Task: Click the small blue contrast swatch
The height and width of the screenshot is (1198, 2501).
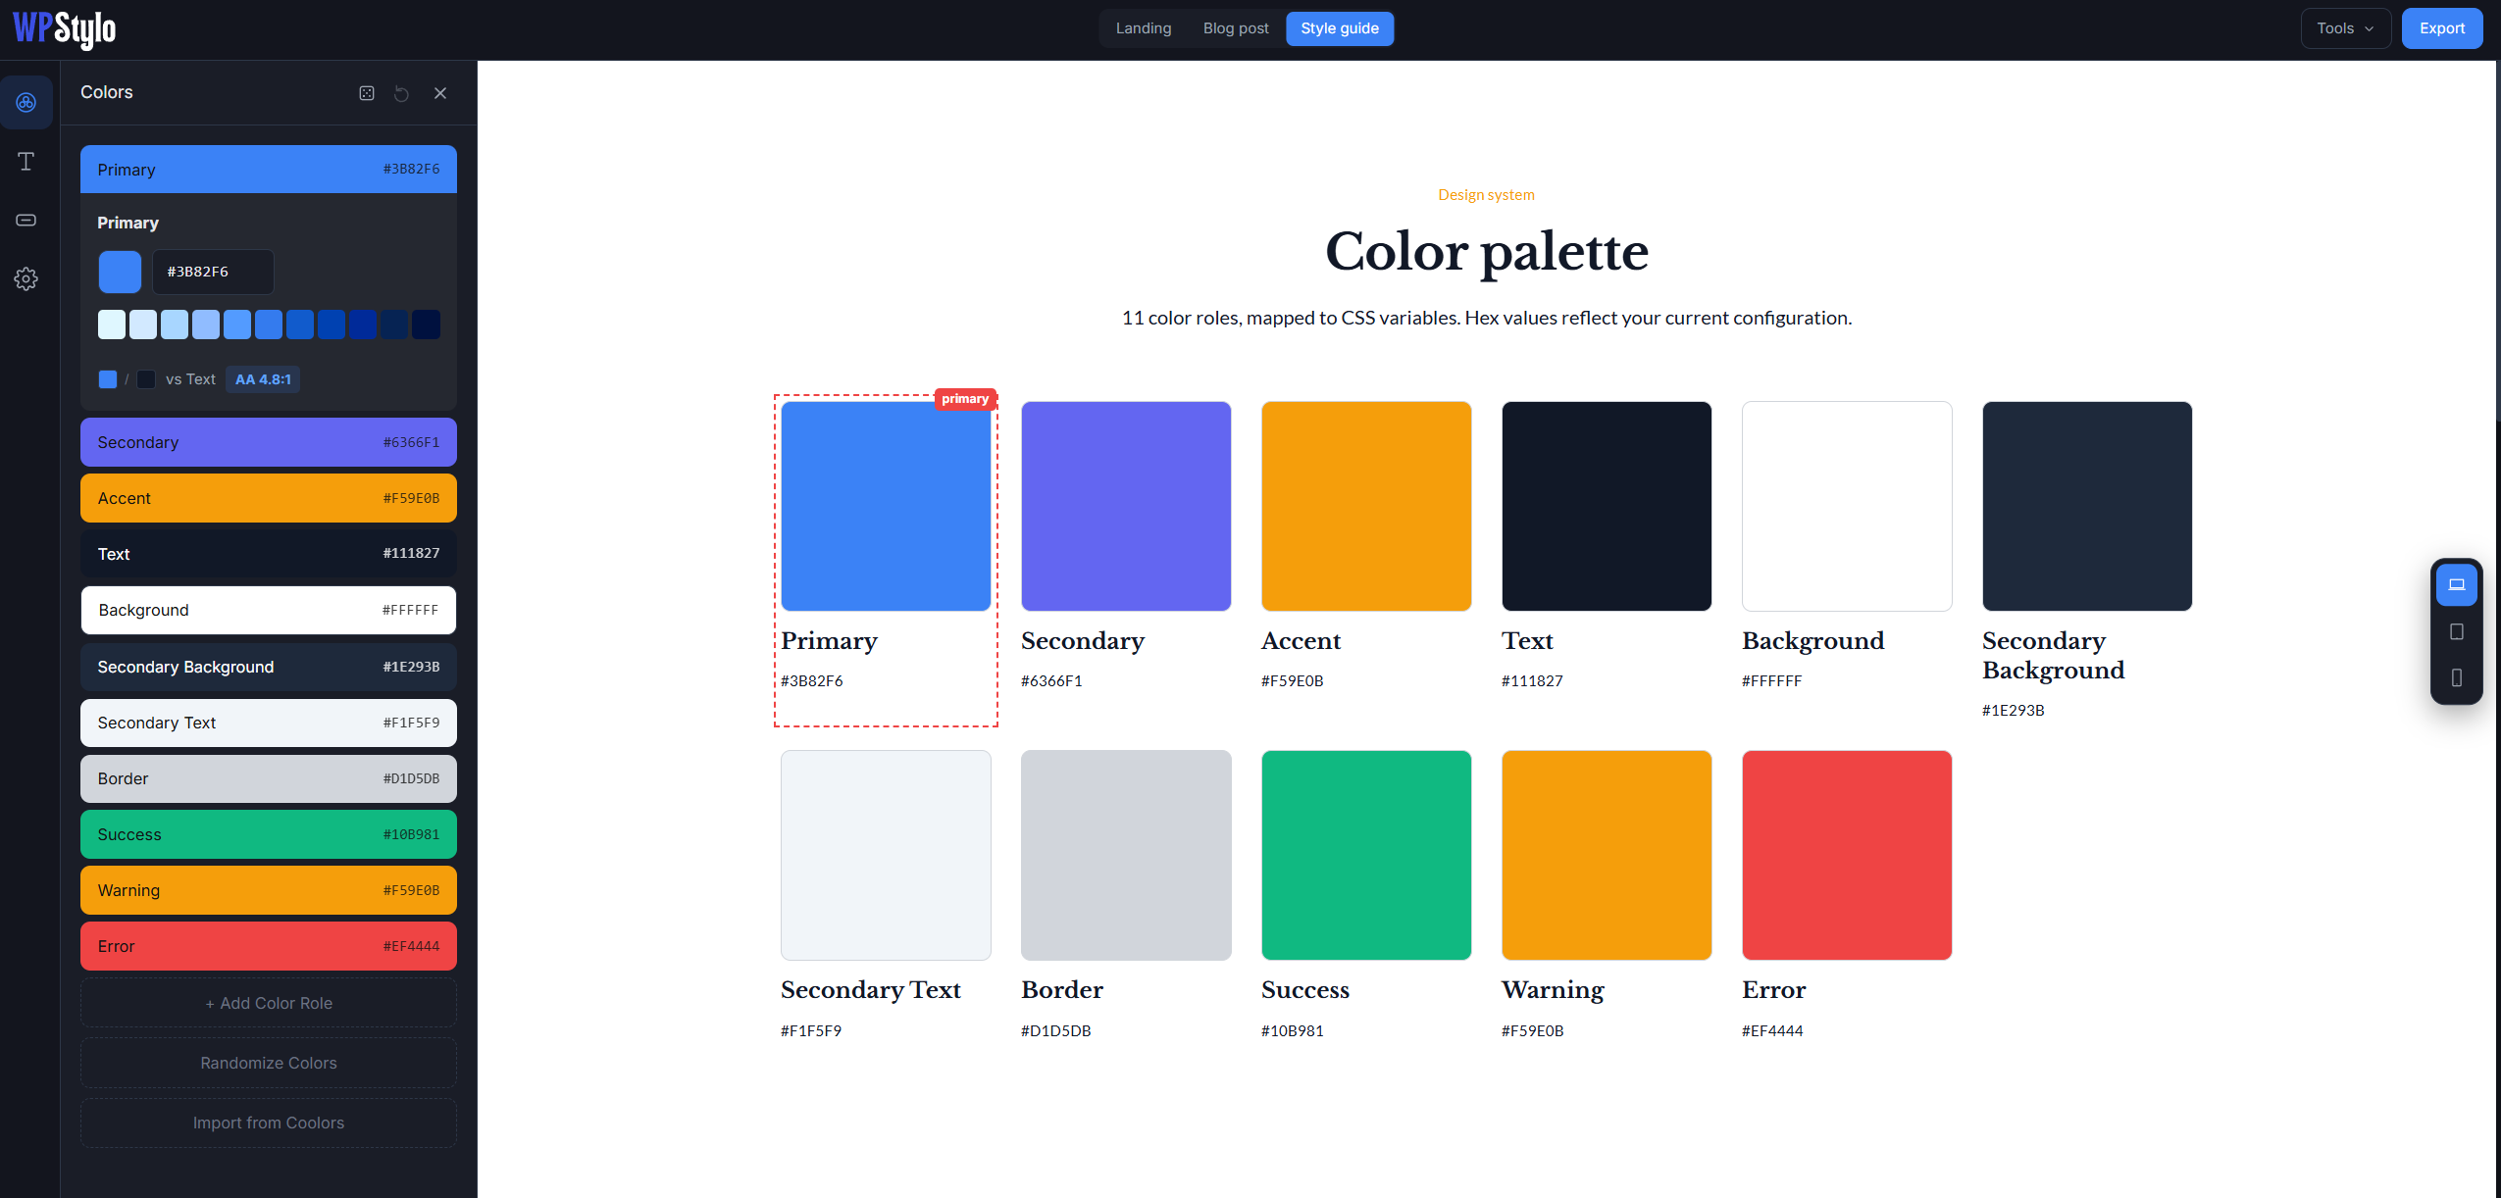Action: pos(108,379)
